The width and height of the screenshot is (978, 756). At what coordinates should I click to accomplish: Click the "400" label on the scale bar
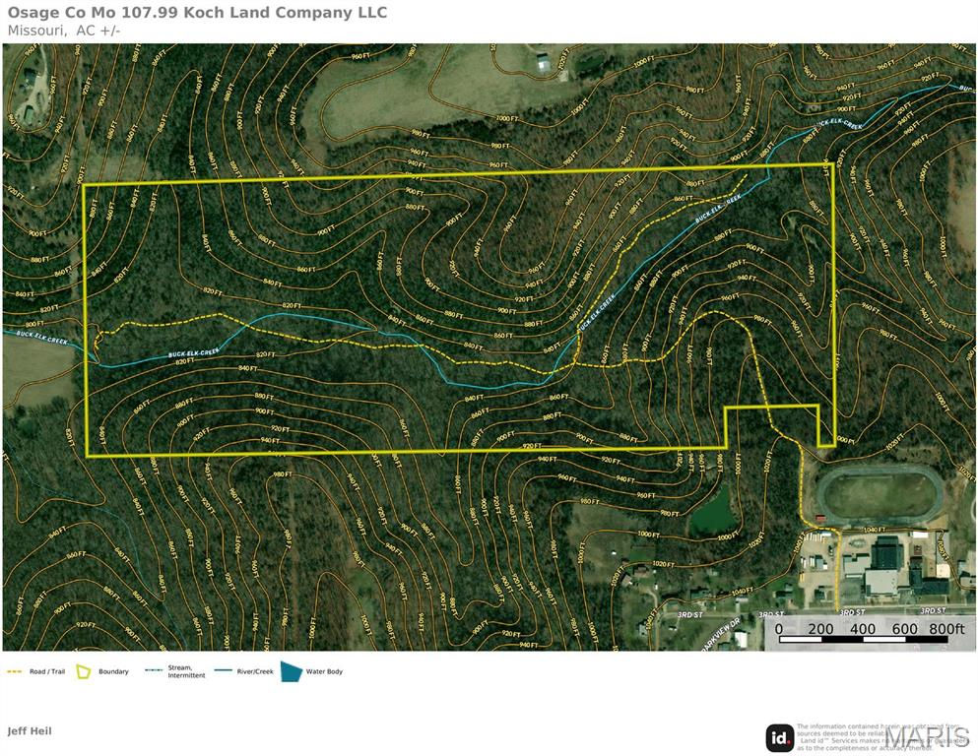[863, 629]
